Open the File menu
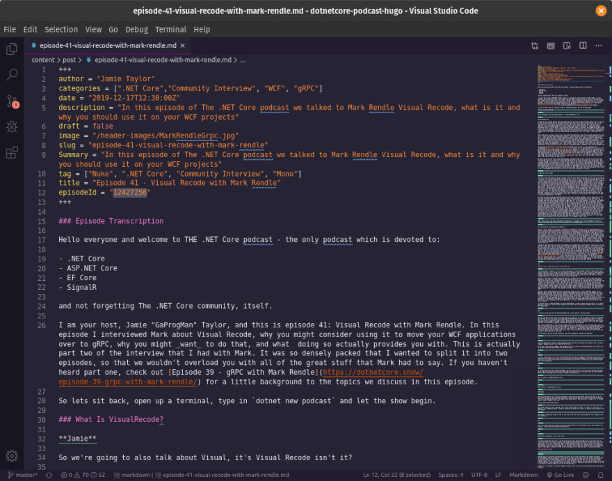 tap(10, 30)
